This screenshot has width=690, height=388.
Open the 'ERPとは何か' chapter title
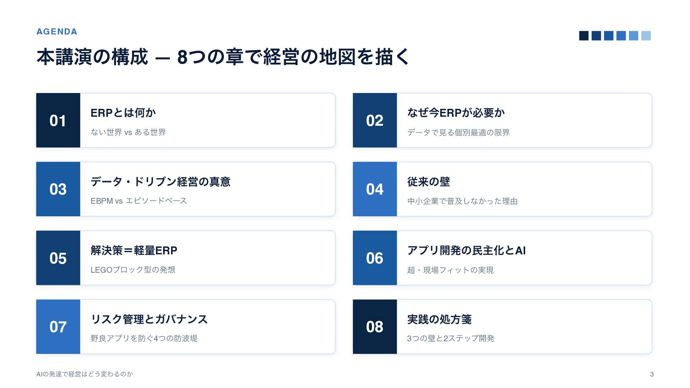pos(123,113)
